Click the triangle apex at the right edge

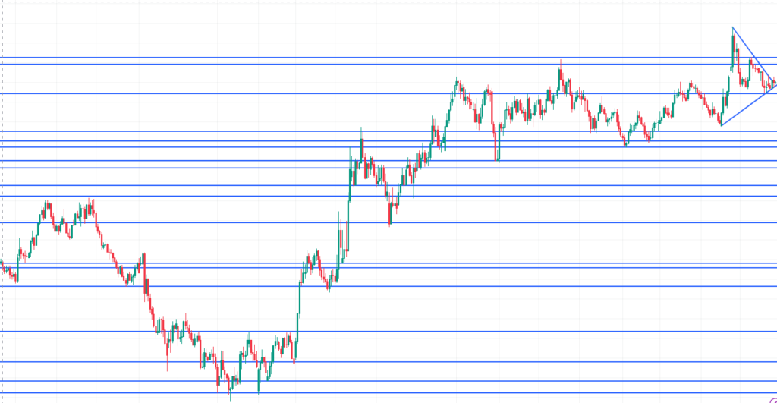click(775, 85)
